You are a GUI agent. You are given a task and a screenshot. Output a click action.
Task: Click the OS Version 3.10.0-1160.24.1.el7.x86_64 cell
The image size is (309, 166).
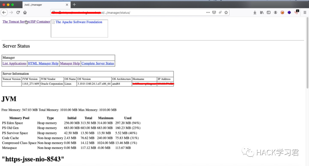pyautogui.click(x=94, y=84)
